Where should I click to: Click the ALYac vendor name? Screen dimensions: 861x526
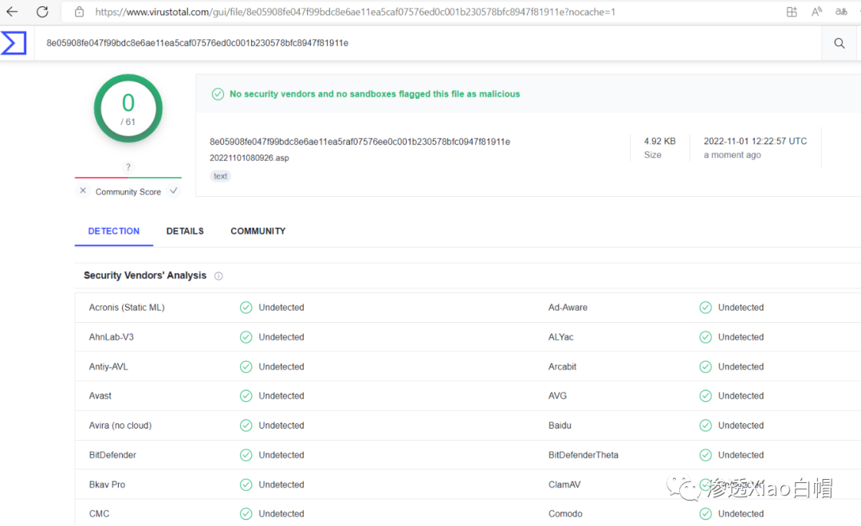560,337
